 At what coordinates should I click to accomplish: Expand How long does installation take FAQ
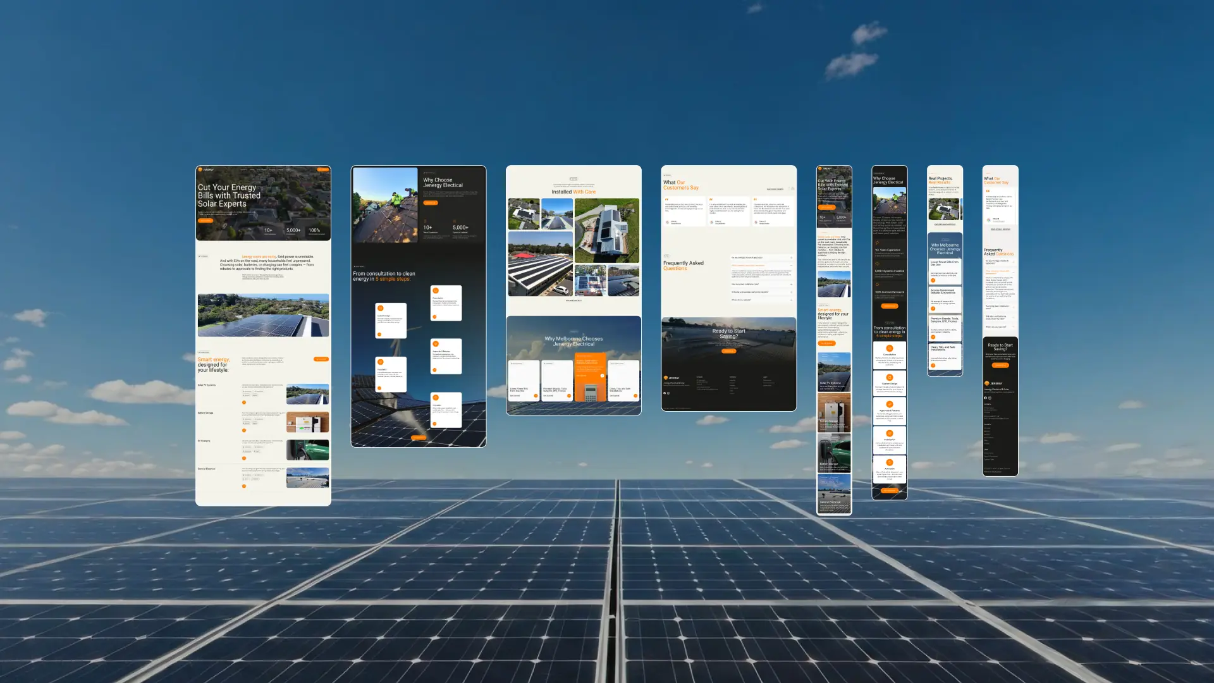[x=762, y=284]
